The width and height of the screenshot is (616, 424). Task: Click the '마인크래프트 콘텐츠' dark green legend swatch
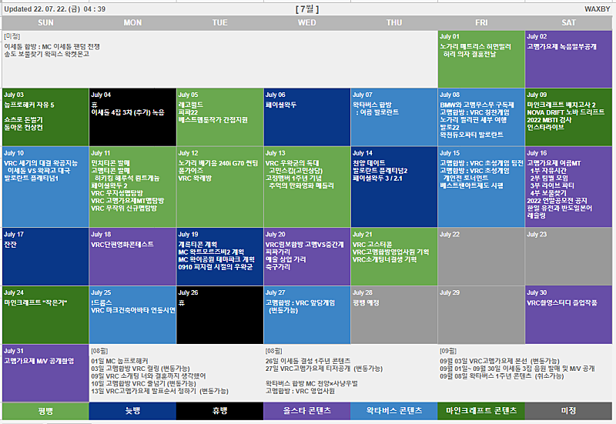(481, 411)
